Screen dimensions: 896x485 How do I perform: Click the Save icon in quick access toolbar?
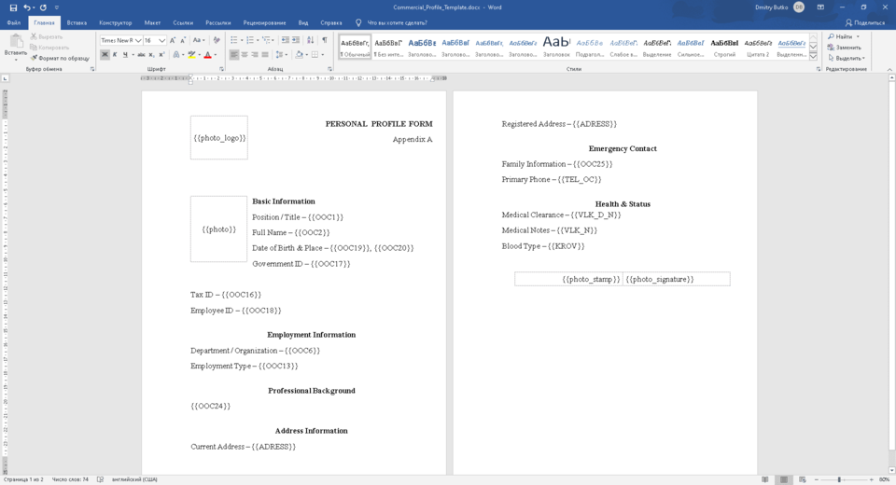point(13,7)
